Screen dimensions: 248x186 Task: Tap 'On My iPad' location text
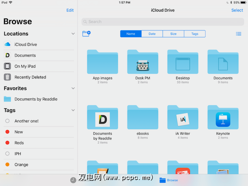coord(25,66)
